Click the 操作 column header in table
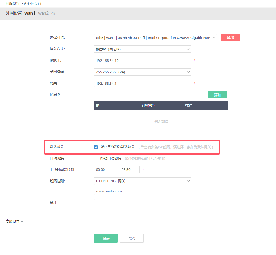 [x=189, y=105]
